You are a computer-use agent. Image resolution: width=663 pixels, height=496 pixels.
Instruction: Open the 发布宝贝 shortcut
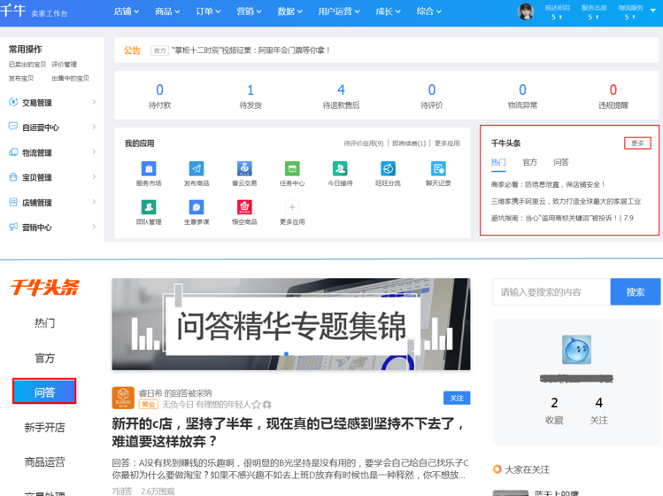pyautogui.click(x=21, y=78)
